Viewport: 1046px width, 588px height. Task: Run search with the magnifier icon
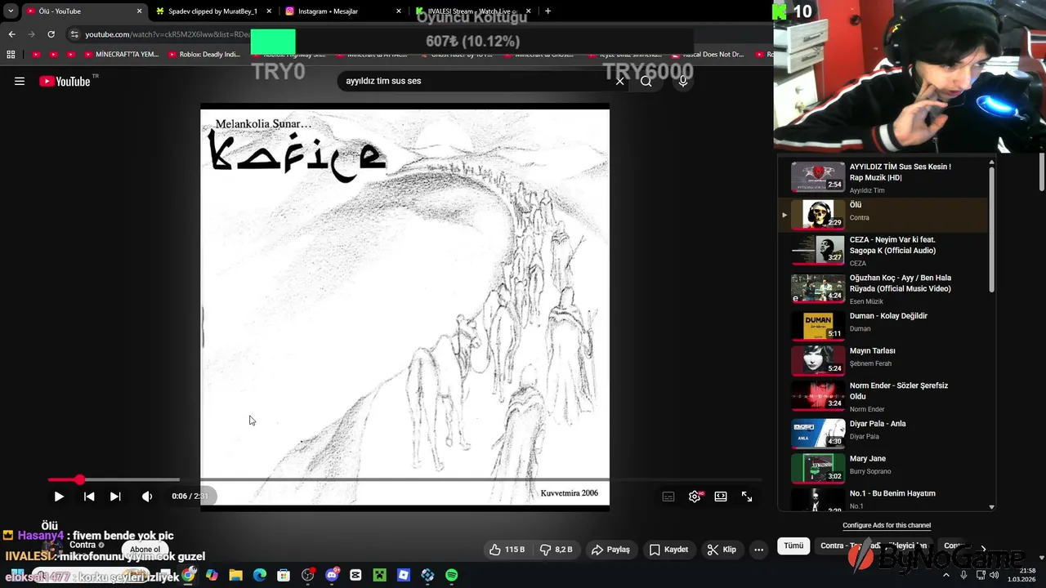coord(646,81)
